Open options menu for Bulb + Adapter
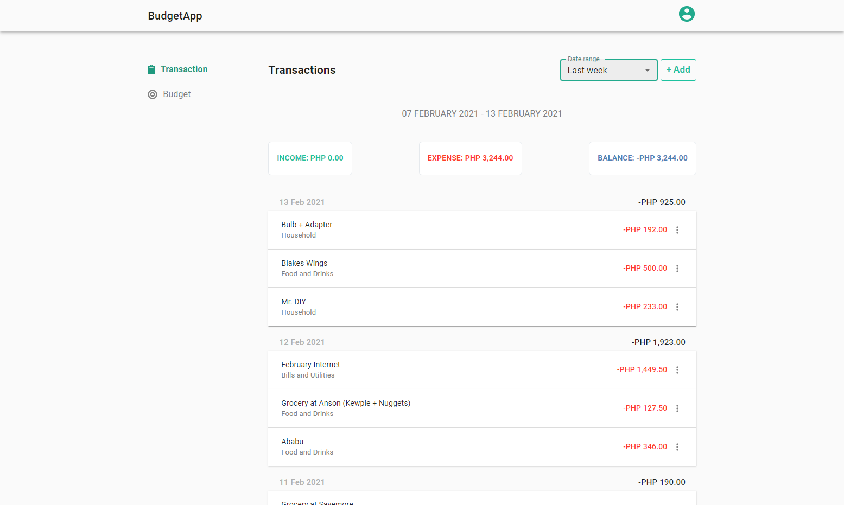The height and width of the screenshot is (505, 844). tap(677, 230)
